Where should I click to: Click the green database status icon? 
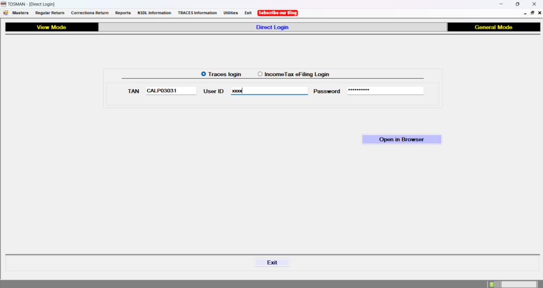[x=491, y=285]
